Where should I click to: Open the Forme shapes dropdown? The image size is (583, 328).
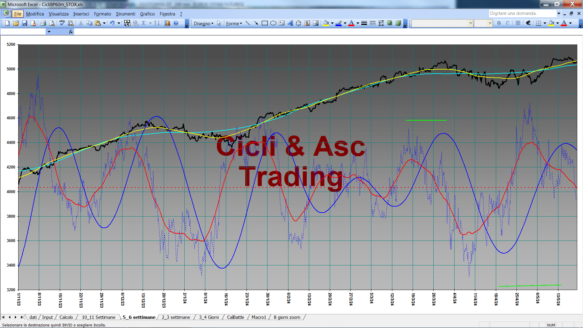tap(234, 23)
